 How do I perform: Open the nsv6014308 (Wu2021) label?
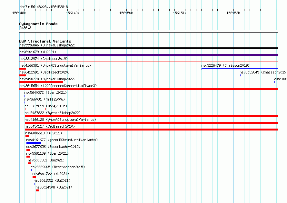[54, 187]
